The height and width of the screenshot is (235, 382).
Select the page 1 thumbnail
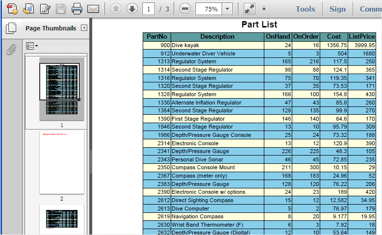tap(62, 89)
